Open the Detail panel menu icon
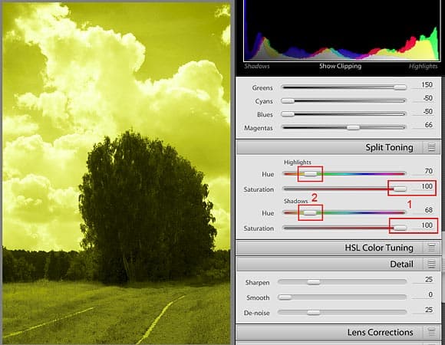The image size is (445, 345). 431,264
